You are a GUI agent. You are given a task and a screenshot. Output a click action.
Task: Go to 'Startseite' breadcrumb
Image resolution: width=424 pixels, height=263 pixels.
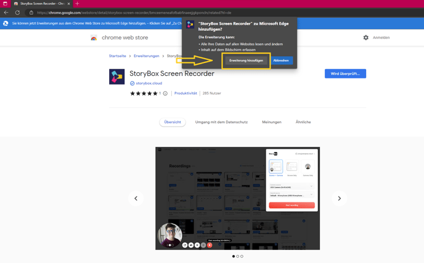pos(117,56)
